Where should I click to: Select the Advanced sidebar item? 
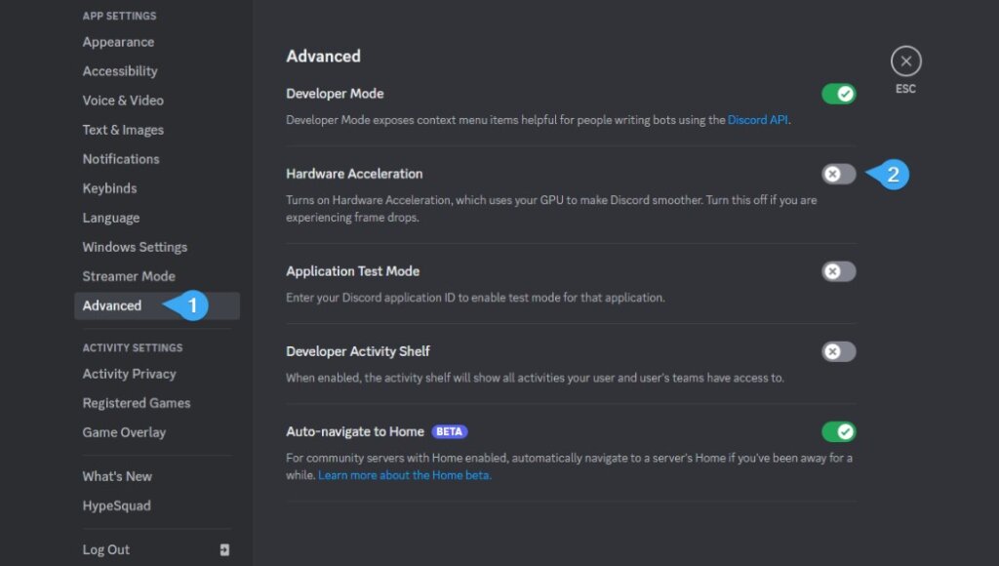pyautogui.click(x=157, y=306)
